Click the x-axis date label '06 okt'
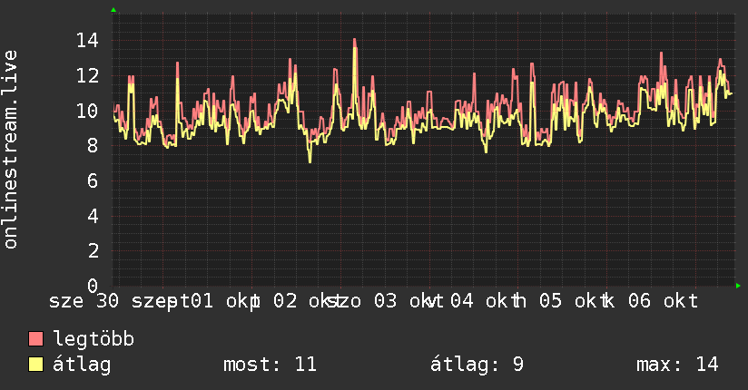The height and width of the screenshot is (390, 748). click(x=663, y=301)
